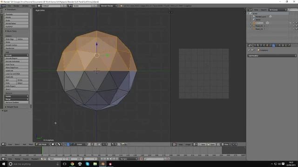Click the Slide Edge button
This screenshot has height=167, width=298.
[x=10, y=39]
